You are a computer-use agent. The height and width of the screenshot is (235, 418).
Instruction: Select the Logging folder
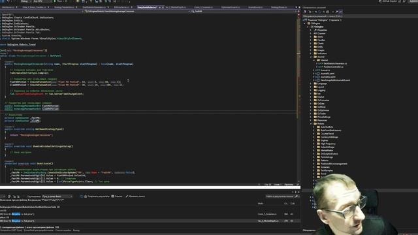(x=319, y=90)
